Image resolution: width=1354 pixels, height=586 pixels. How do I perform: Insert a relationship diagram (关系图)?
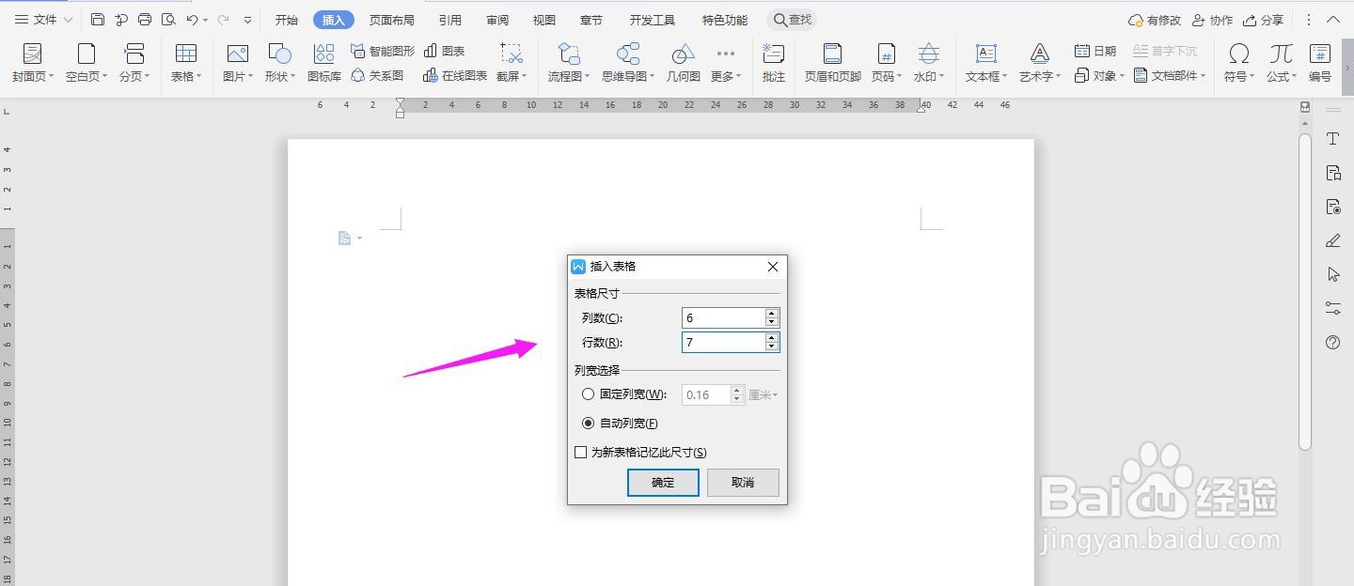[377, 75]
